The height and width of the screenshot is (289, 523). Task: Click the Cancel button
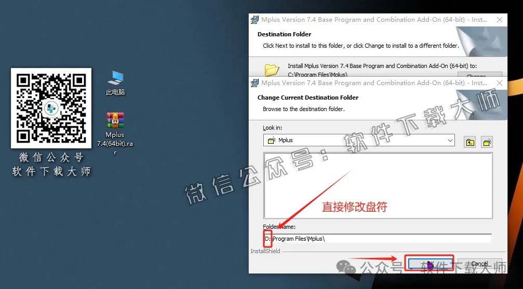(x=480, y=264)
